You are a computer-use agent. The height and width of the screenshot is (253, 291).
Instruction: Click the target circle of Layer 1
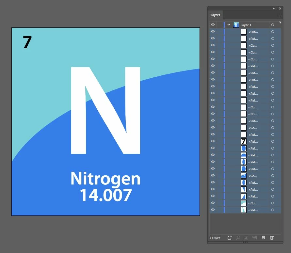coord(273,25)
